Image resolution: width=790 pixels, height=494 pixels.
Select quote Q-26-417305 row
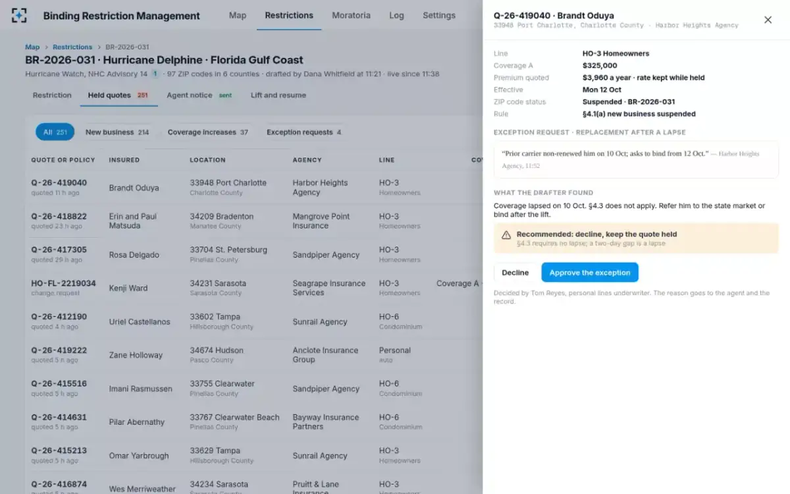(x=253, y=255)
